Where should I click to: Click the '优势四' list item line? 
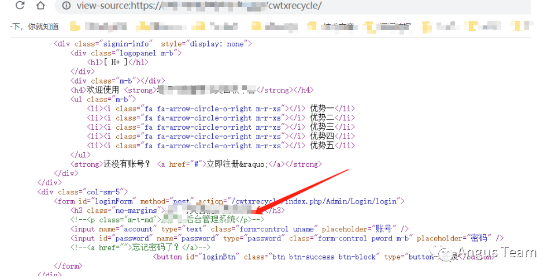pyautogui.click(x=221, y=136)
